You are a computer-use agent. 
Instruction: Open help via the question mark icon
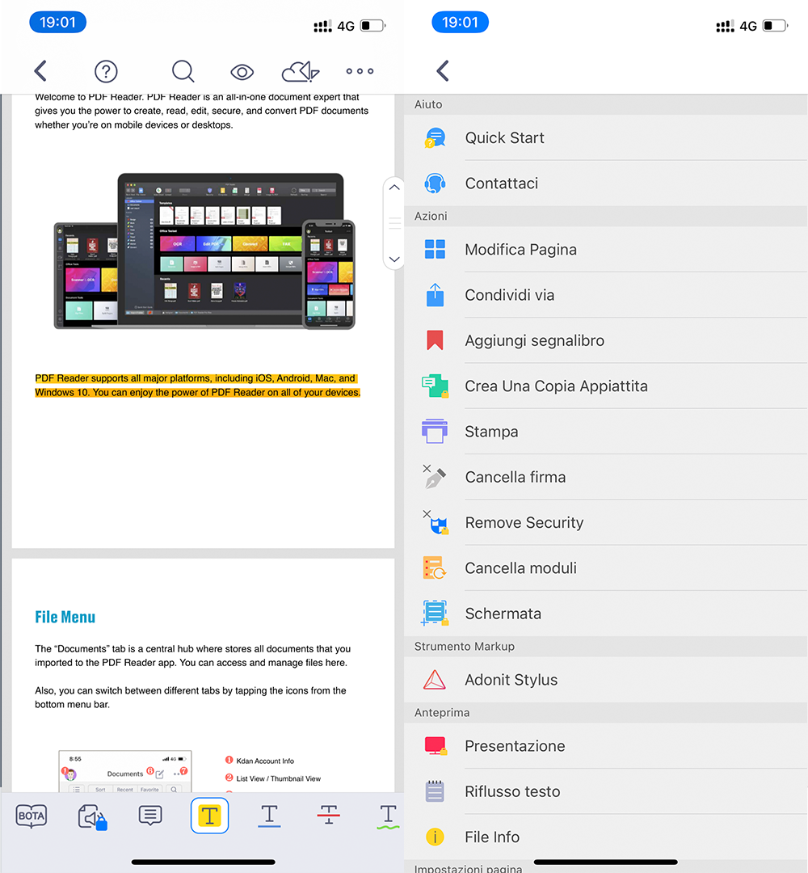coord(106,71)
